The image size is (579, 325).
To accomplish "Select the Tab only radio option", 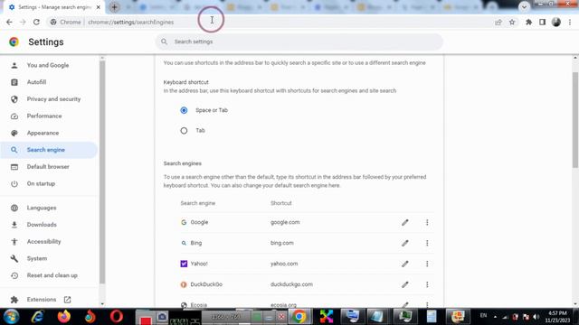I will pos(184,130).
